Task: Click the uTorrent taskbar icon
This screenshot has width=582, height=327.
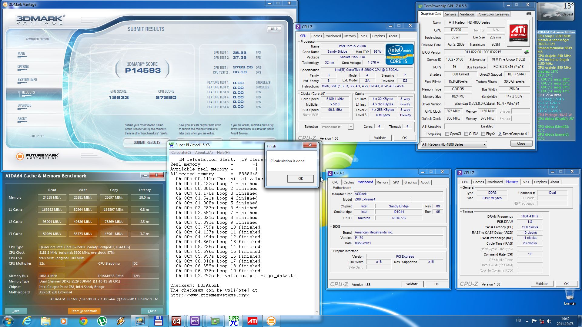Action: coord(102,321)
